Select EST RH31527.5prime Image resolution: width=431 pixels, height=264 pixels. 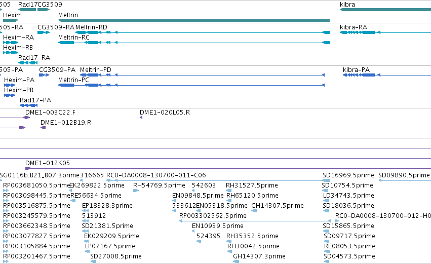point(252,185)
